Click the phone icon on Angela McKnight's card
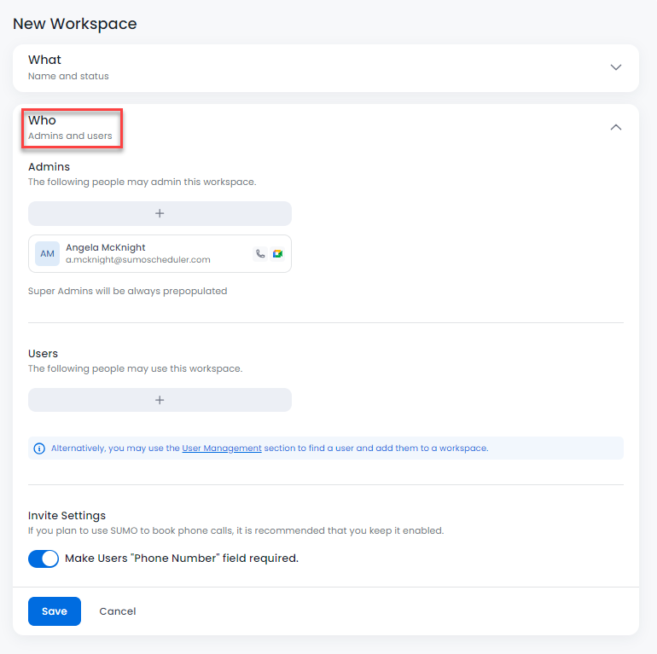Viewport: 657px width, 654px height. pyautogui.click(x=260, y=254)
